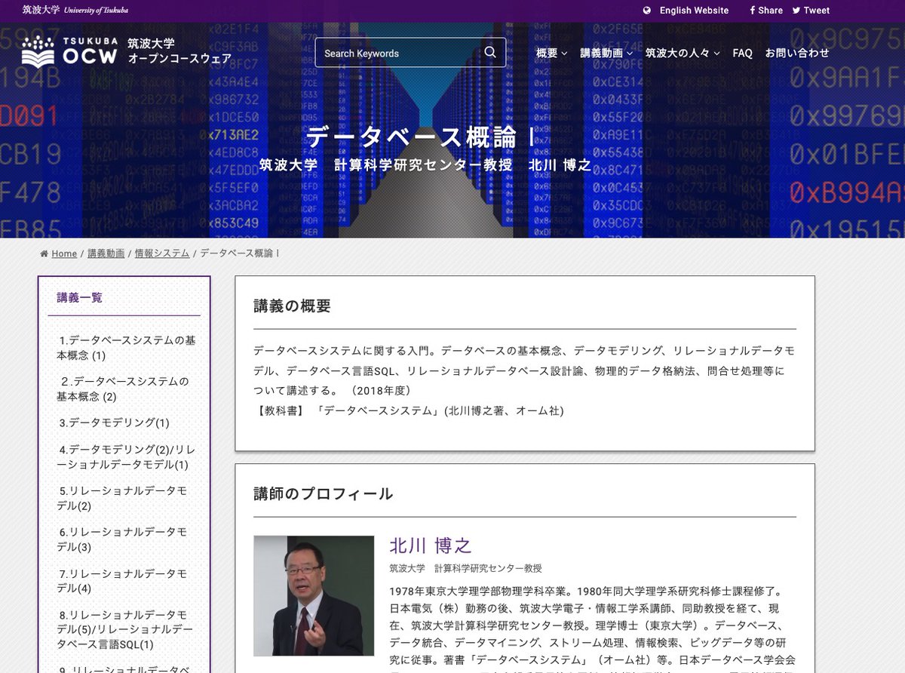Click the 講義の概要 section heading
The width and height of the screenshot is (905, 673).
pyautogui.click(x=292, y=306)
